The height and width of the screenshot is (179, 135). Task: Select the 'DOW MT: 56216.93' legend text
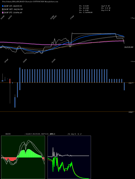(x=13, y=9)
